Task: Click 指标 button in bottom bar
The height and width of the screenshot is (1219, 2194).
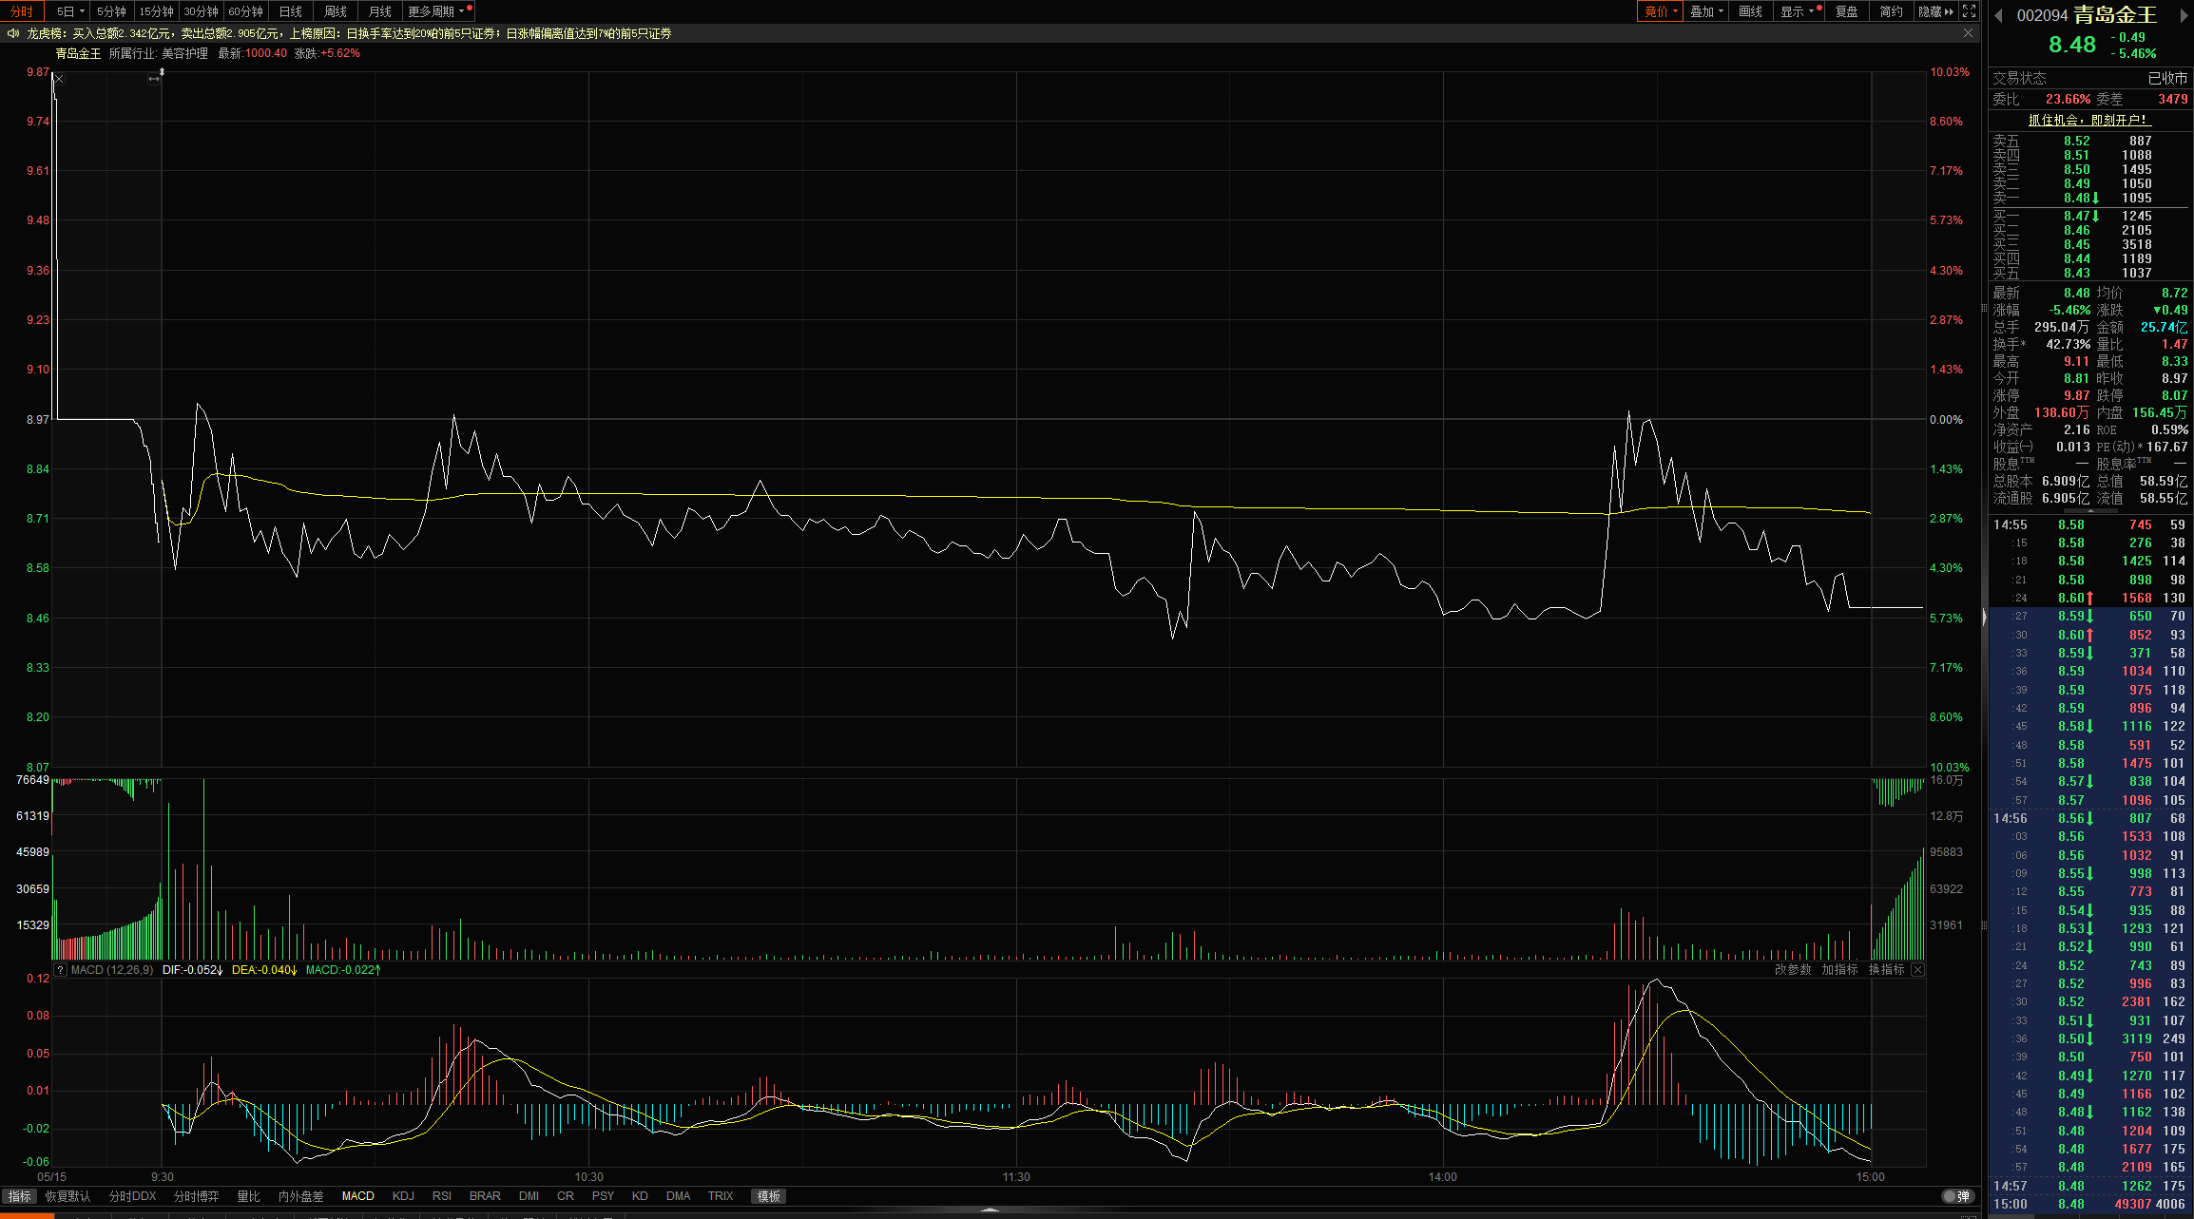Action: (19, 1196)
